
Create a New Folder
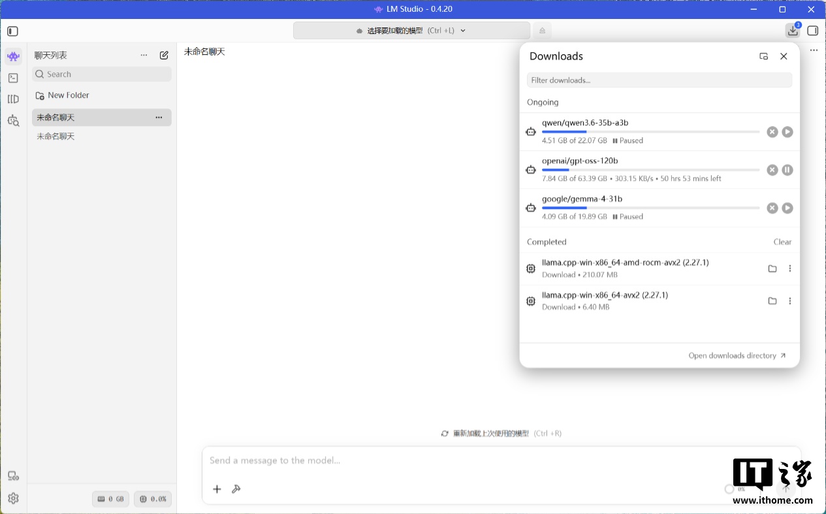(63, 95)
